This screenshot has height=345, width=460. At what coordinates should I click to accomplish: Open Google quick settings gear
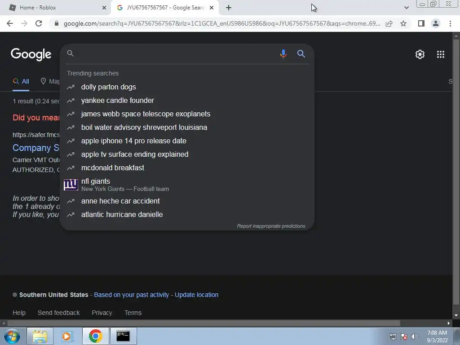pos(420,54)
